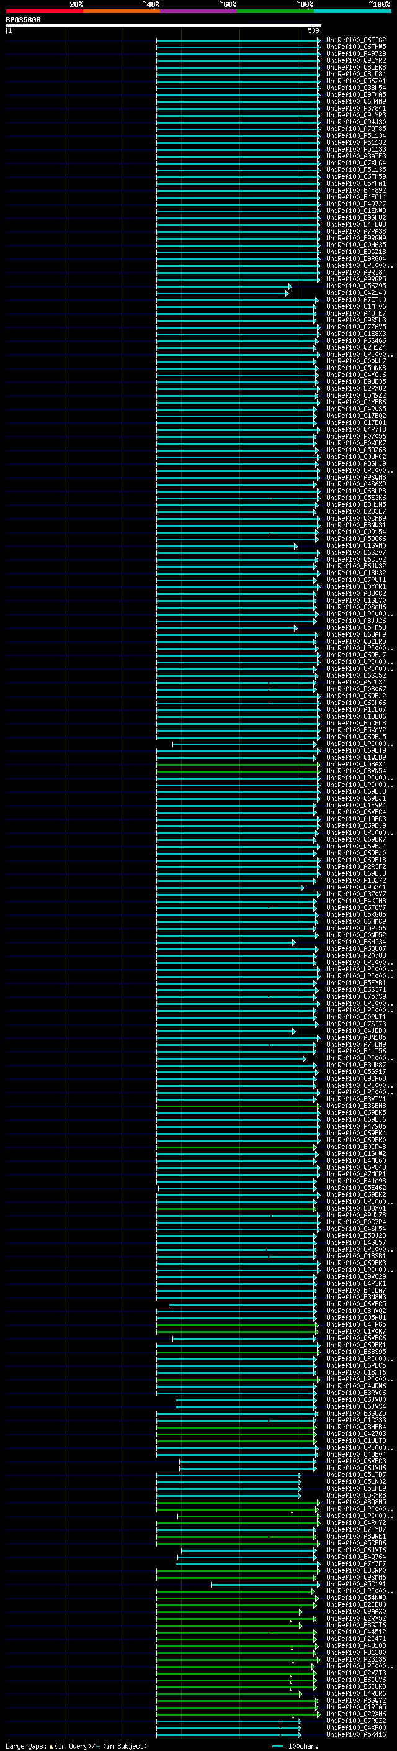397x1751 pixels.
Task: Select hit UniRef100_C6TIG2
Action: (x=356, y=40)
